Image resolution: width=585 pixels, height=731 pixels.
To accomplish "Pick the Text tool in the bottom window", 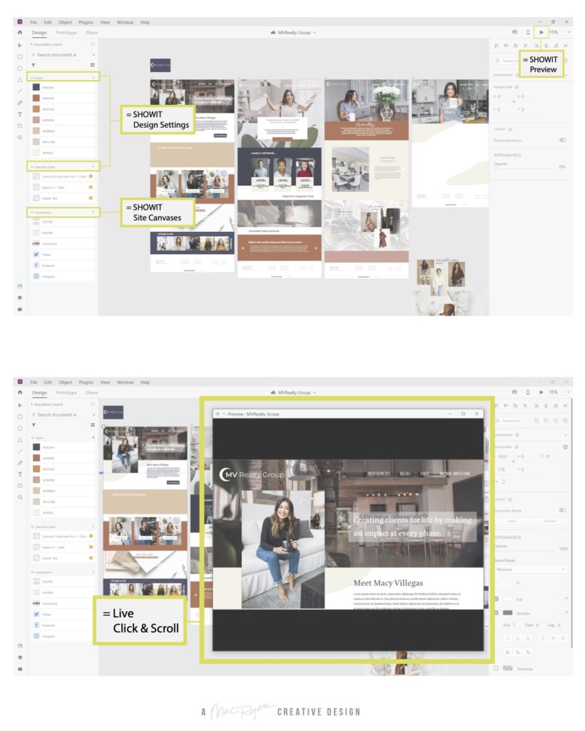I will click(x=20, y=474).
